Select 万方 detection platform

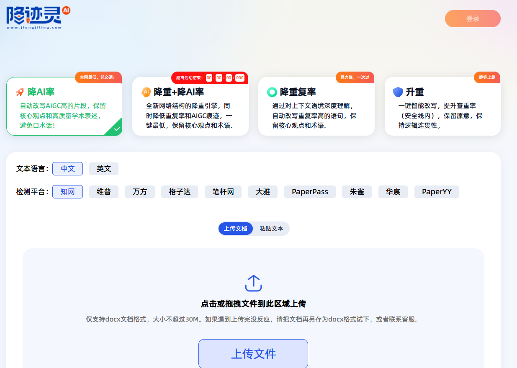140,192
